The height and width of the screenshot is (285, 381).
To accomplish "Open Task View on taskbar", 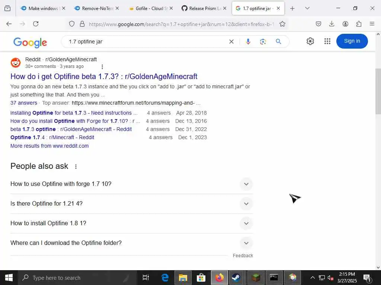I will pyautogui.click(x=146, y=278).
